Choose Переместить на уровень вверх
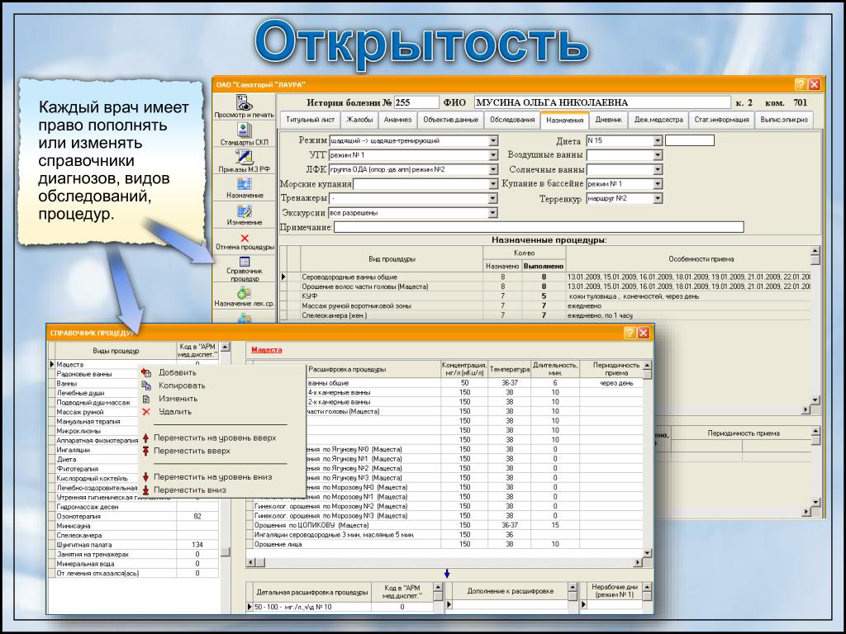 click(215, 438)
